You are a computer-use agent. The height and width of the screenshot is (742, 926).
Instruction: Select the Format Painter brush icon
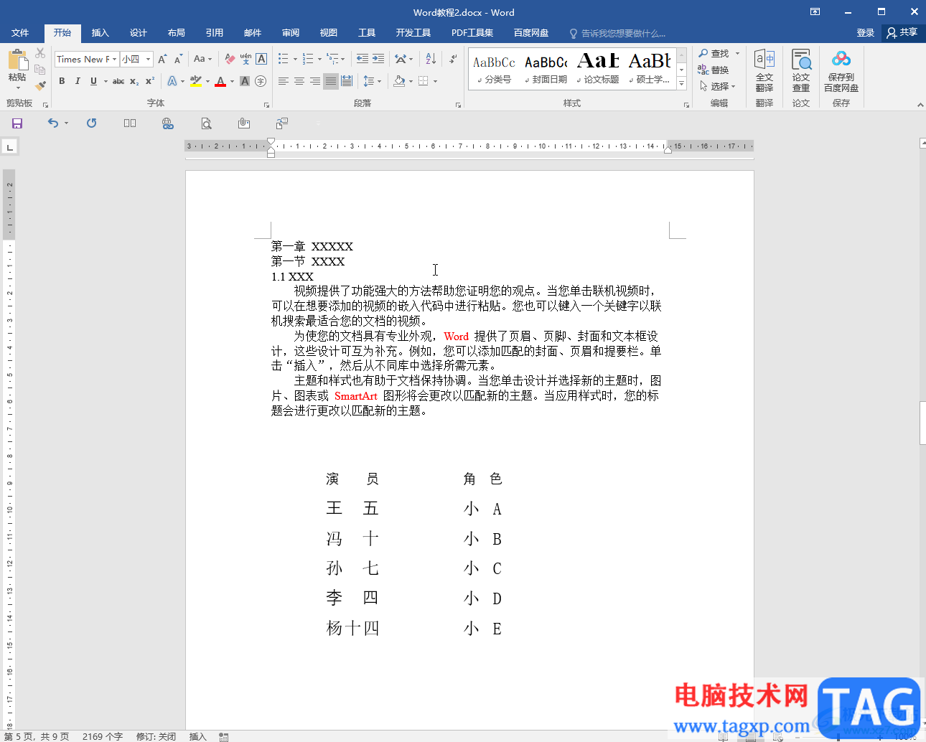(x=40, y=85)
